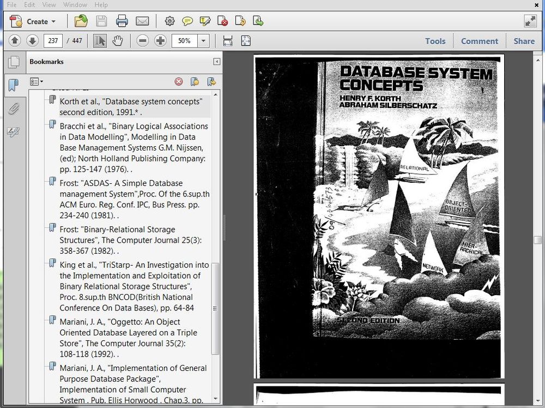The image size is (545, 408).
Task: Zoom in with the plus button
Action: coord(160,41)
